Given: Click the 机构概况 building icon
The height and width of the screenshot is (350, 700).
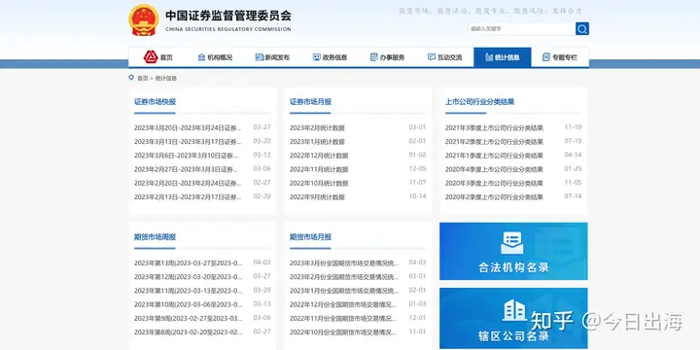Looking at the screenshot, I should tap(202, 57).
